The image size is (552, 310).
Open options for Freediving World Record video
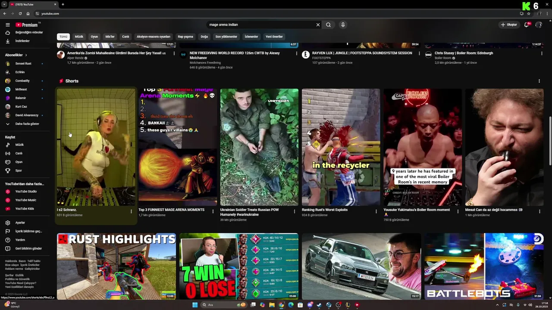pos(297,53)
